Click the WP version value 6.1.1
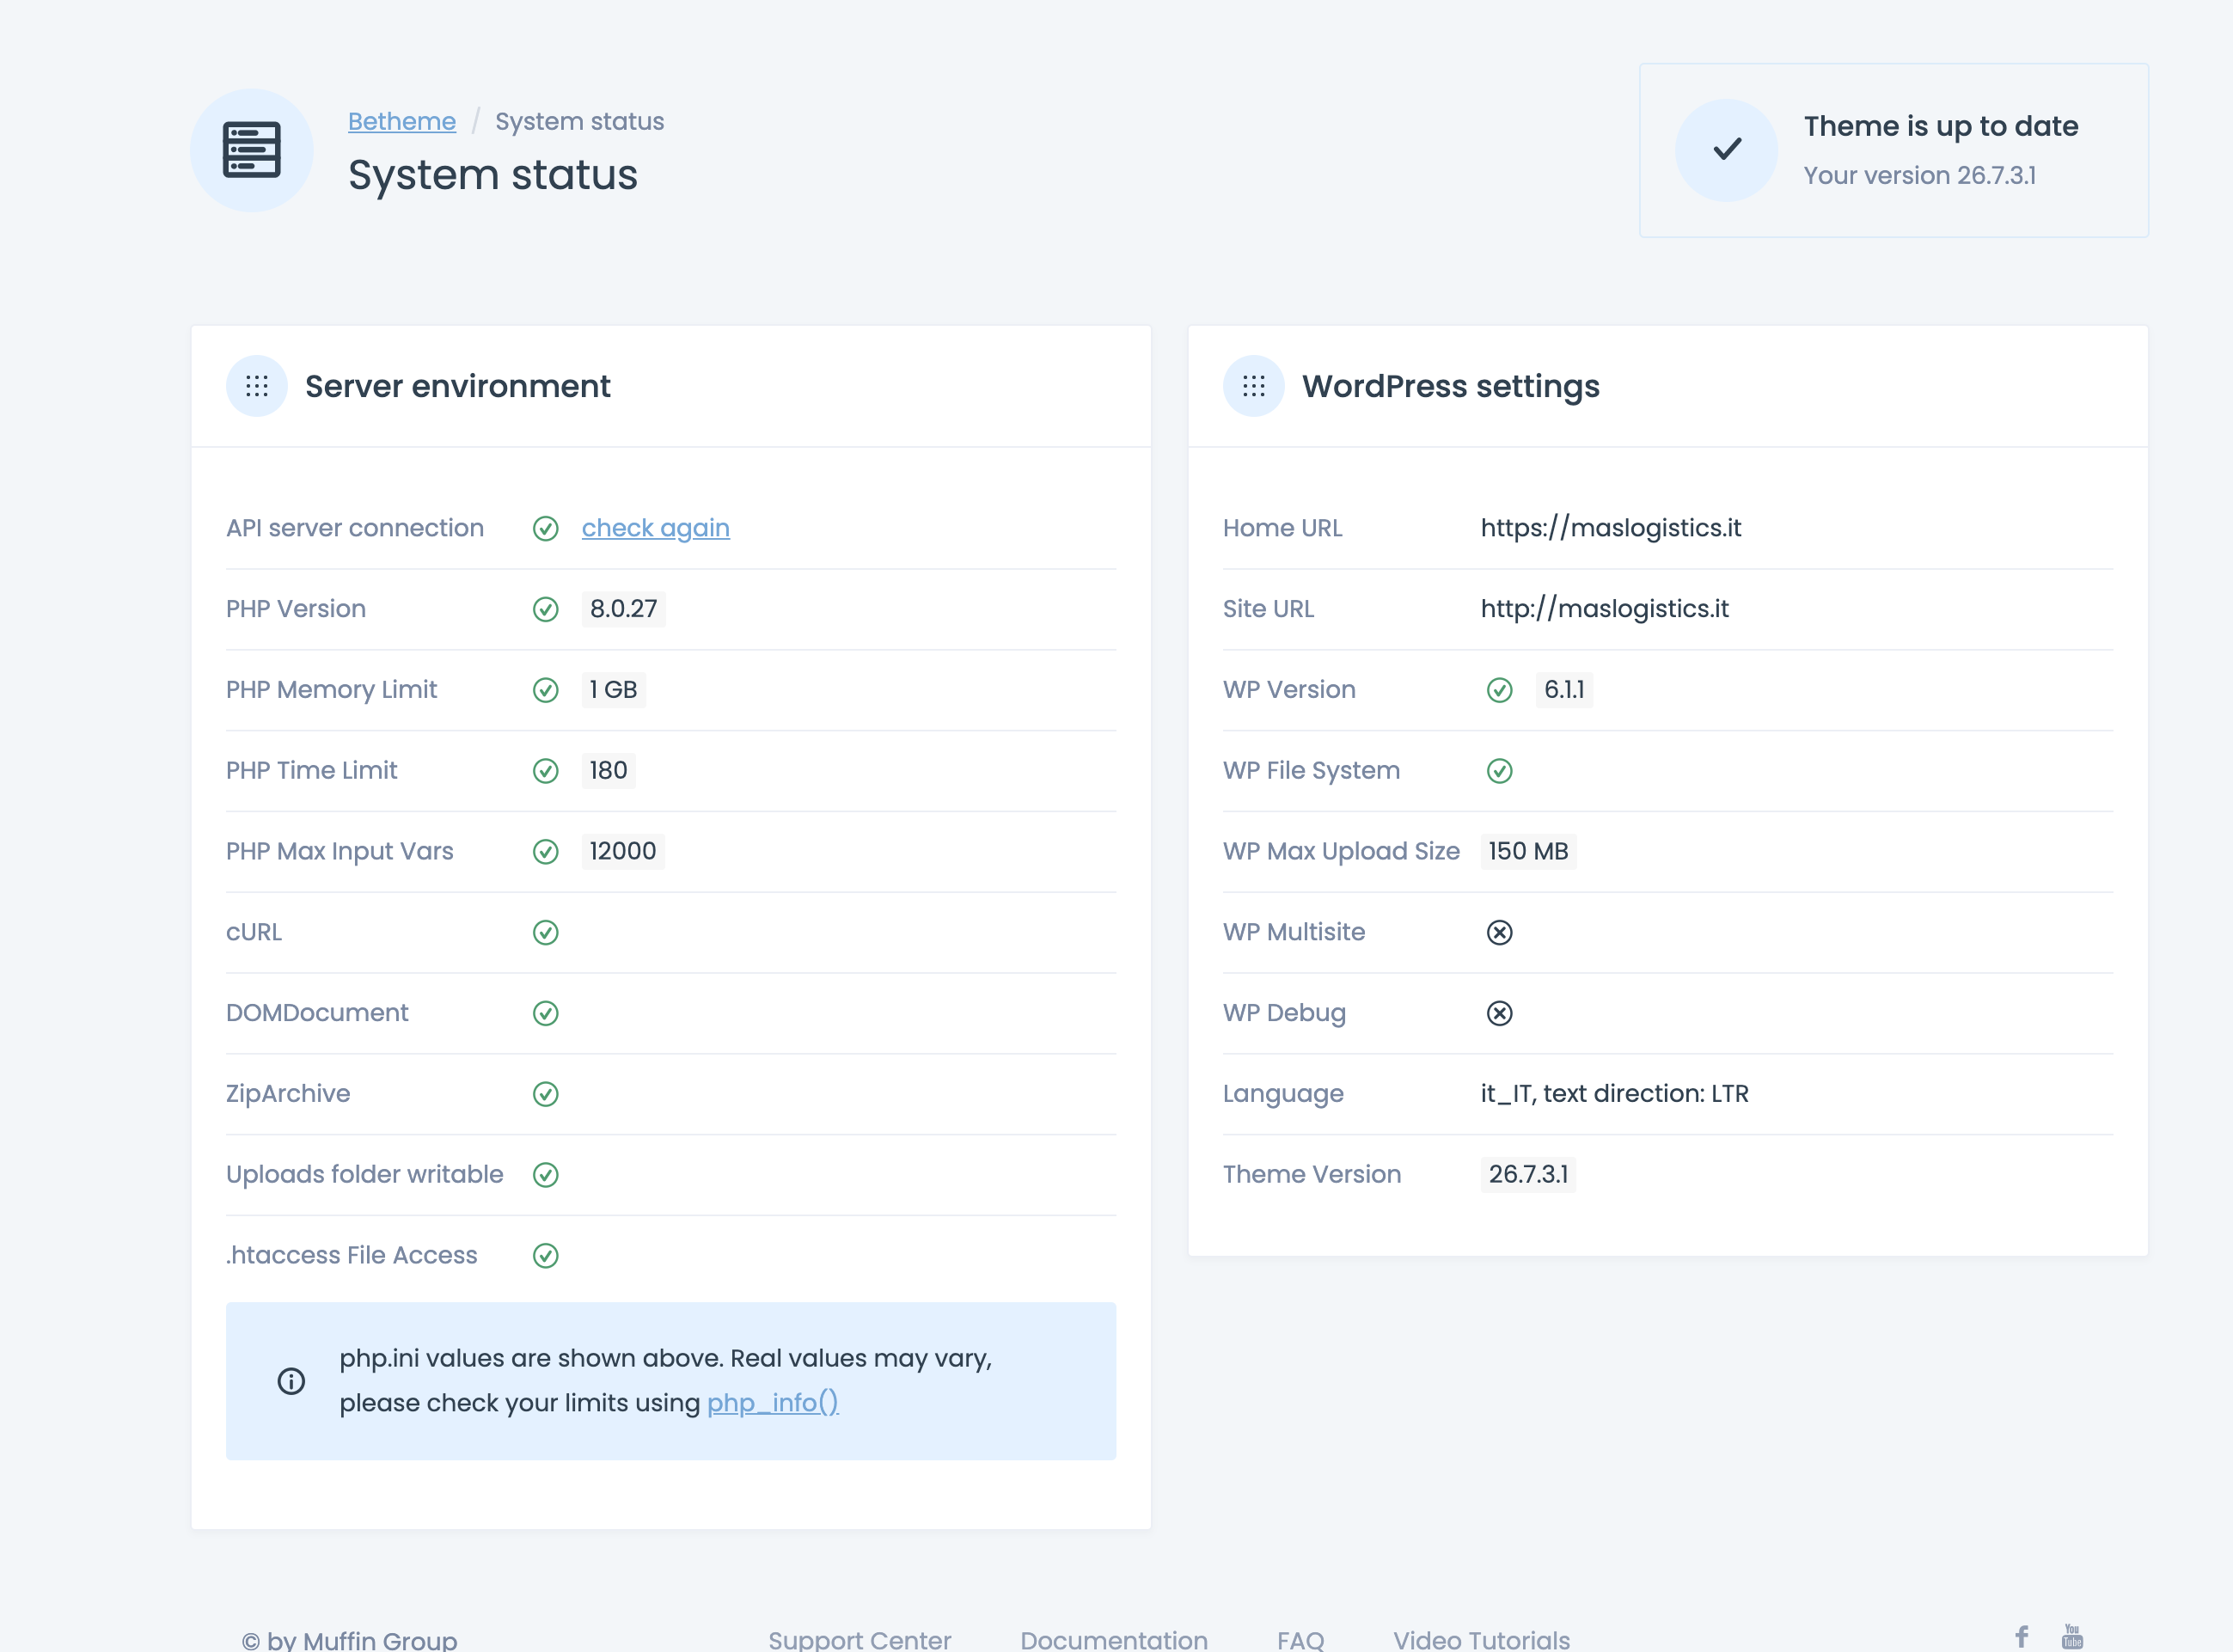This screenshot has height=1652, width=2233. 1564,690
